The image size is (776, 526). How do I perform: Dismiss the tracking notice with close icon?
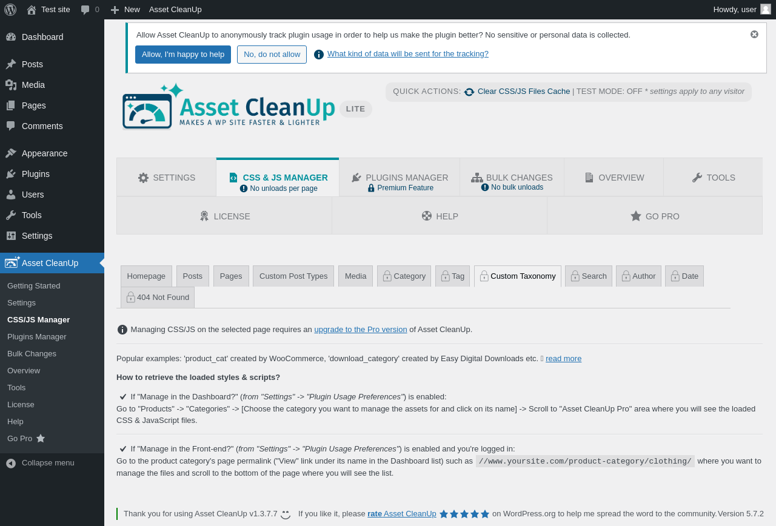pos(754,35)
